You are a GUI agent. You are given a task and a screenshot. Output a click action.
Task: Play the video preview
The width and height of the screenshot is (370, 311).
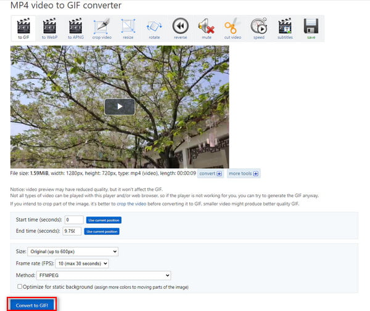coord(120,107)
